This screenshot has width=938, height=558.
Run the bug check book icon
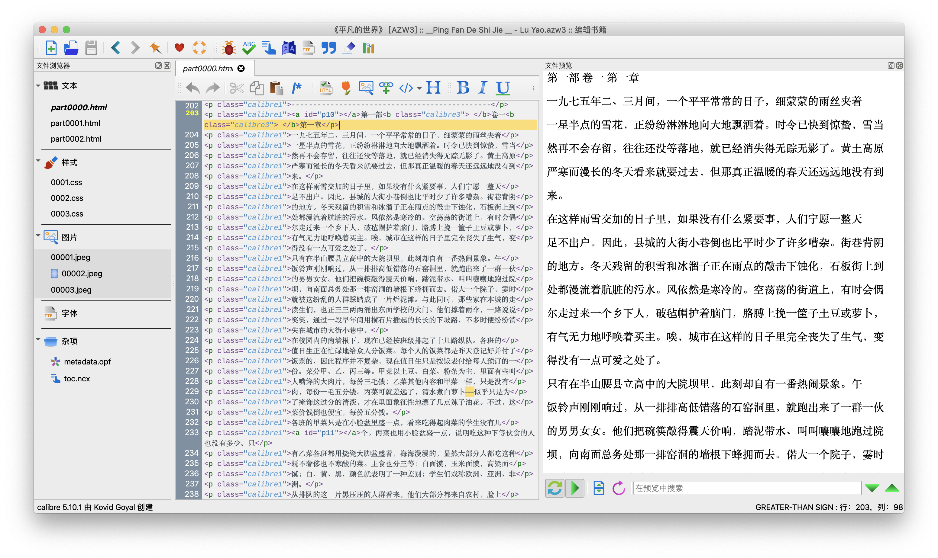229,48
